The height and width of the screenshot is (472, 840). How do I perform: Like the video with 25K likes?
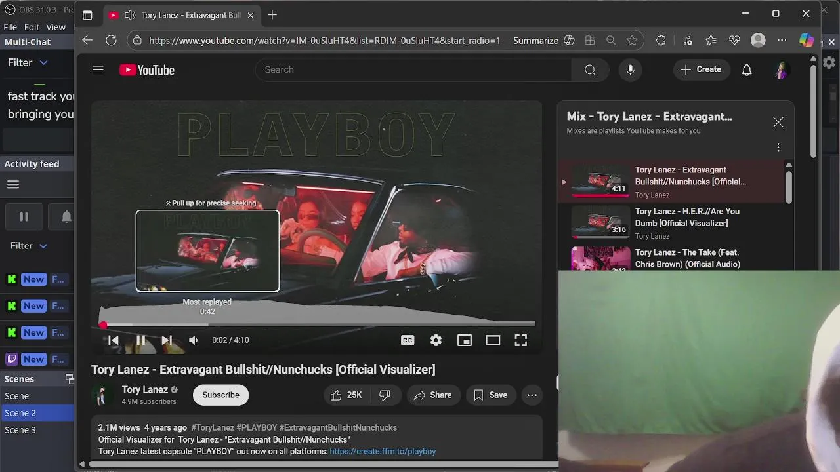[346, 395]
